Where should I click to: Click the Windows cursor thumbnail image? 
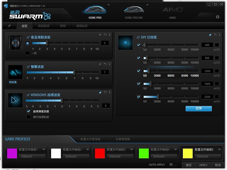click(15, 100)
